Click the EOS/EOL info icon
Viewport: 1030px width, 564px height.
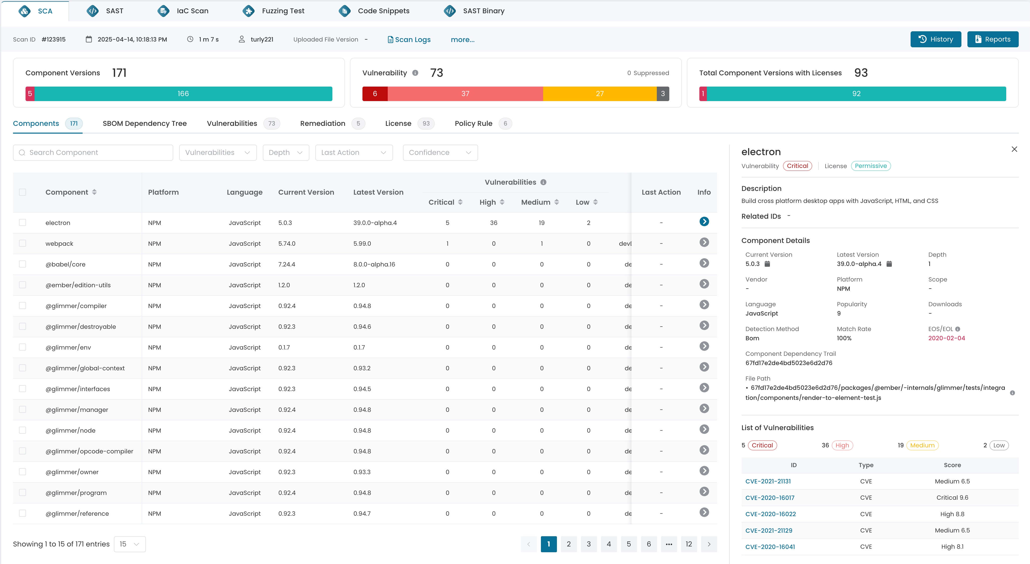point(957,329)
